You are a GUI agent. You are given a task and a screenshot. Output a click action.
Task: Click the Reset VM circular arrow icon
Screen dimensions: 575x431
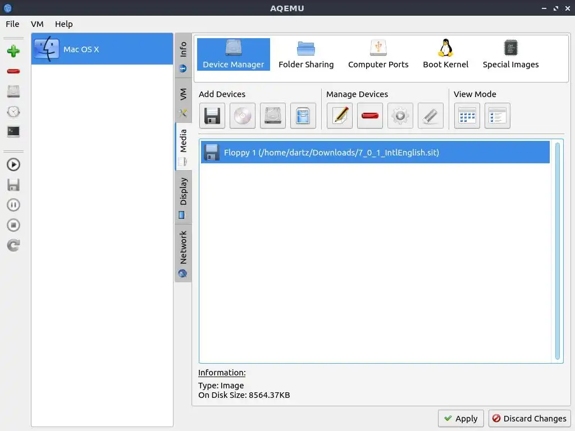(13, 245)
